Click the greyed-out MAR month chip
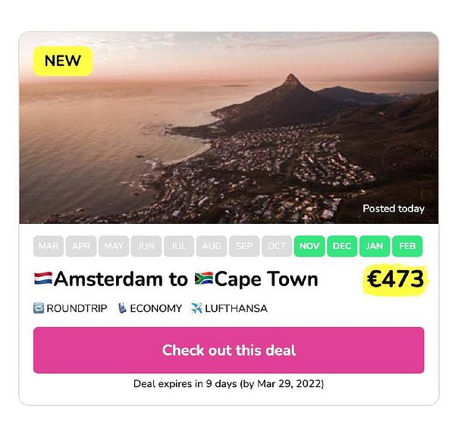Image resolution: width=455 pixels, height=425 pixels. (49, 246)
